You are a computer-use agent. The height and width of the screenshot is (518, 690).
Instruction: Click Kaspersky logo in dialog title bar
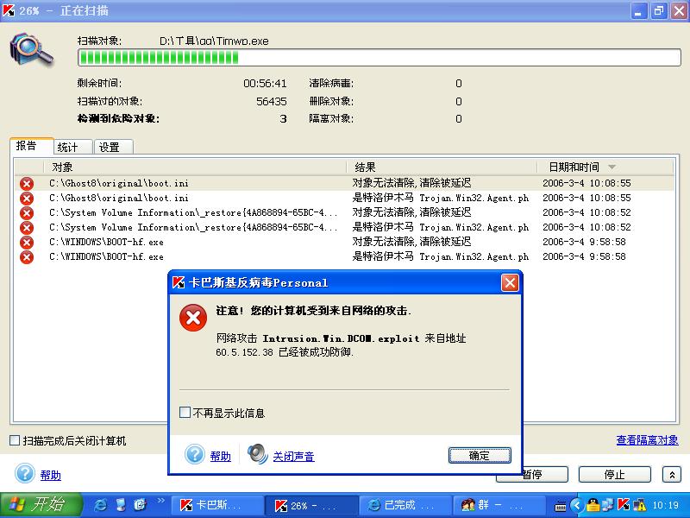coord(179,283)
